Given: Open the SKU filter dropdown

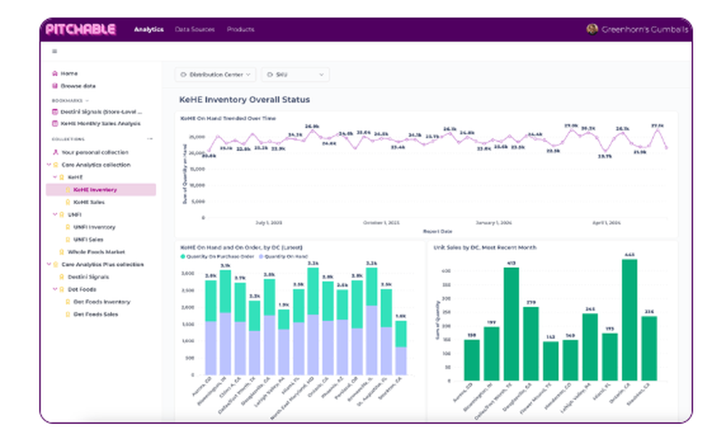Looking at the screenshot, I should pos(295,75).
